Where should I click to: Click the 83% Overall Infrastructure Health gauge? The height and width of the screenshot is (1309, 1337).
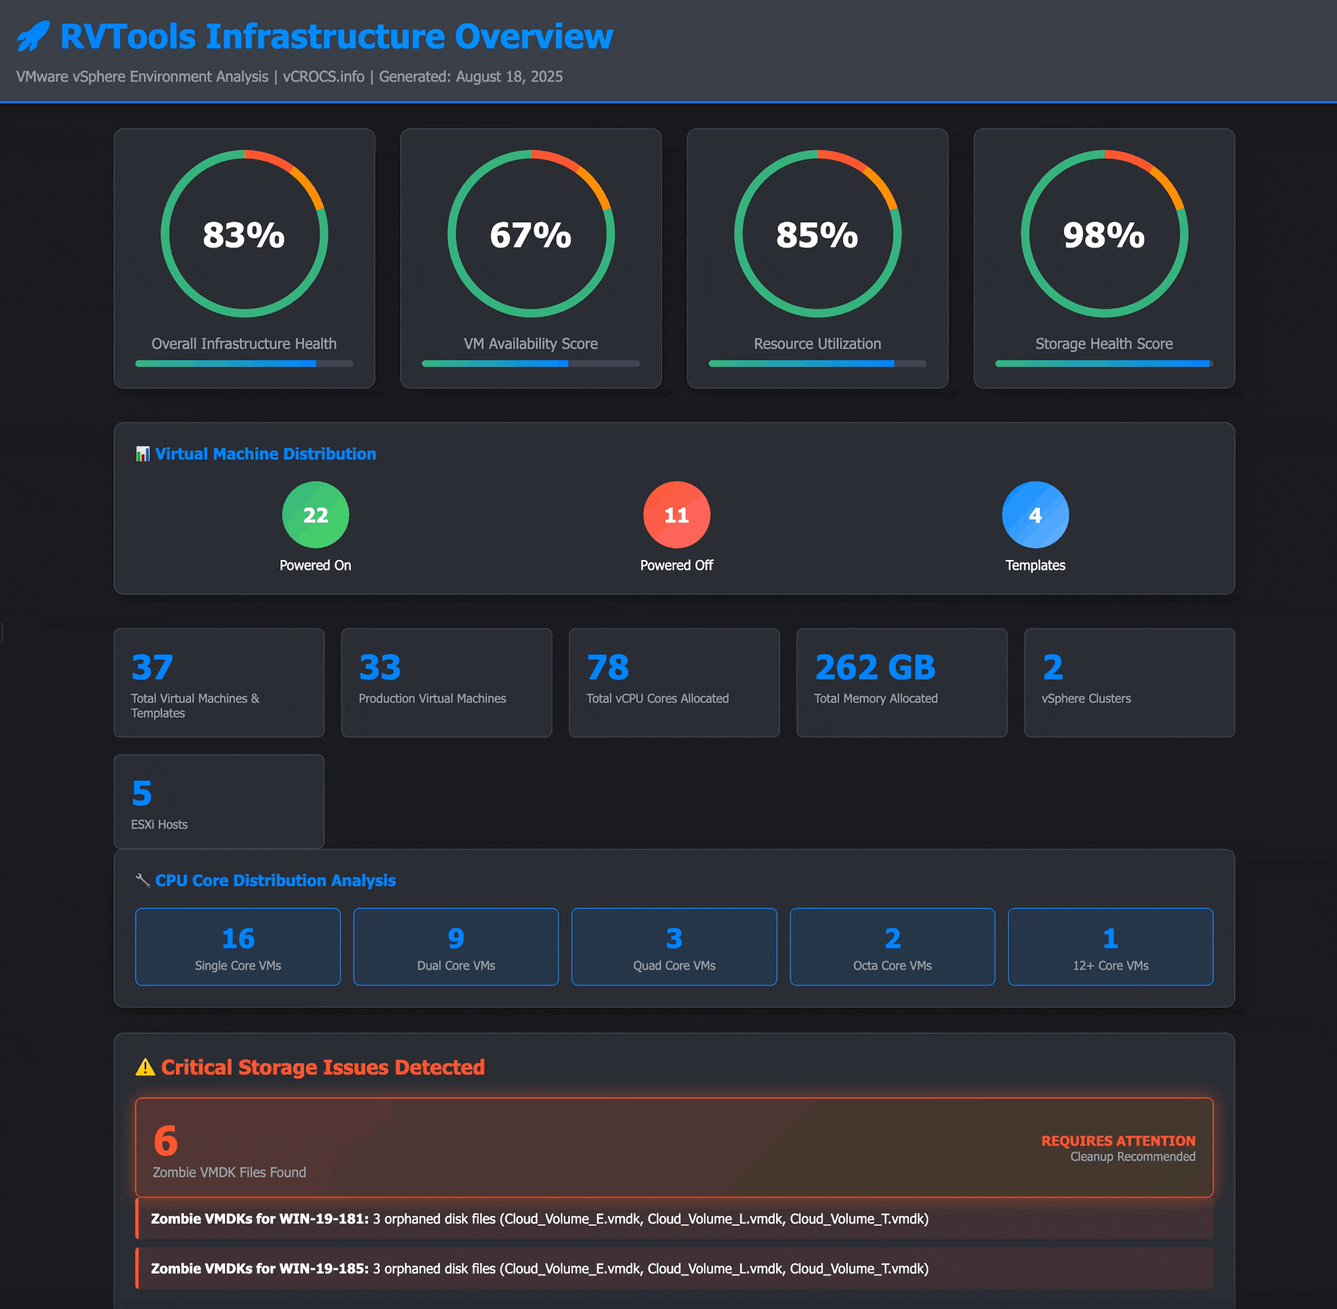(x=244, y=235)
